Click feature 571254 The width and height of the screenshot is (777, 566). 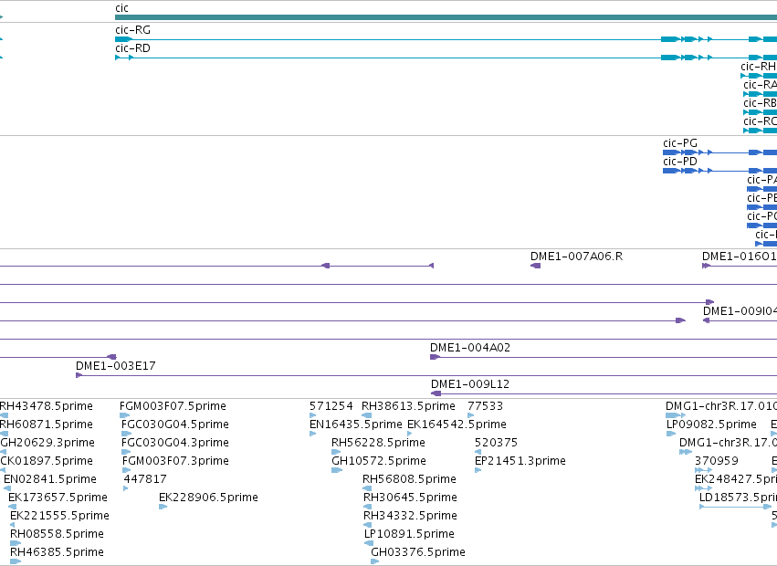[x=331, y=406]
